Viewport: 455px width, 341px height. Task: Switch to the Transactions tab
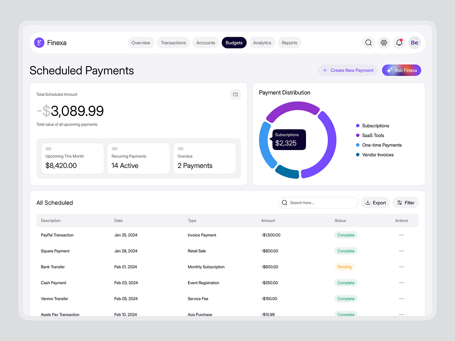(173, 42)
